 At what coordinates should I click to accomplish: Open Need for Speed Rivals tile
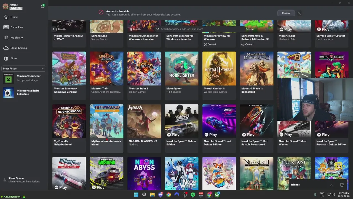pos(69,174)
